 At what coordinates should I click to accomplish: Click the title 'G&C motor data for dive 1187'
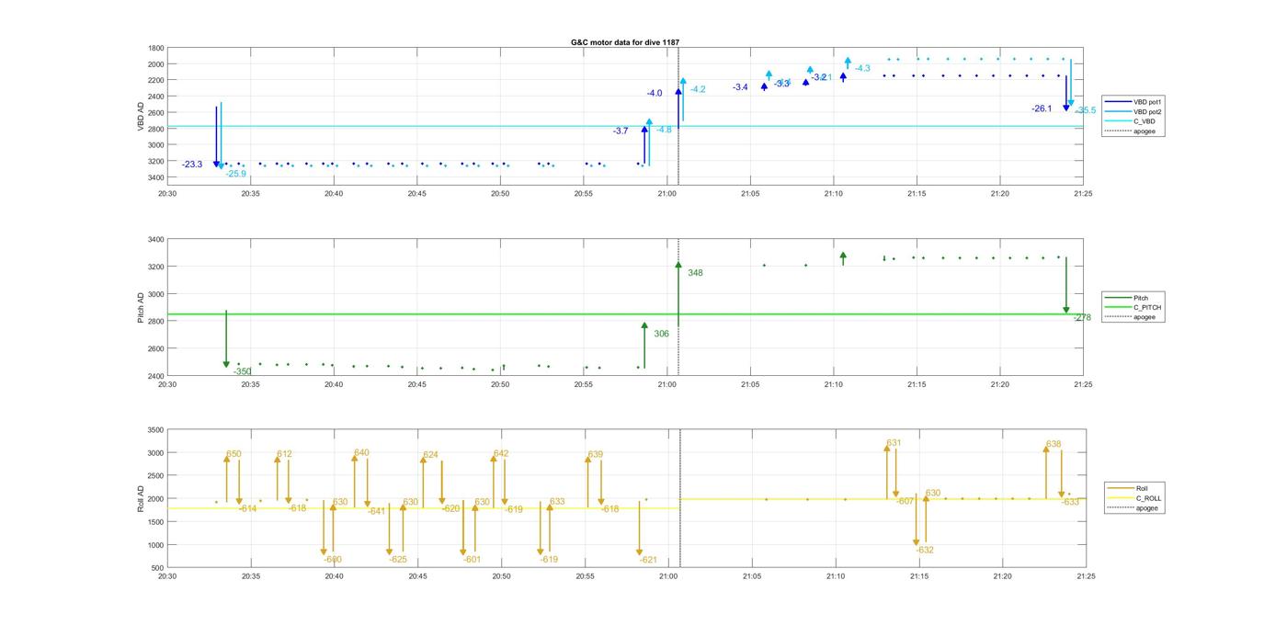pos(625,42)
